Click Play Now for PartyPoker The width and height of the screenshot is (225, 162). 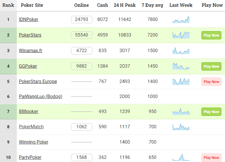click(x=211, y=158)
